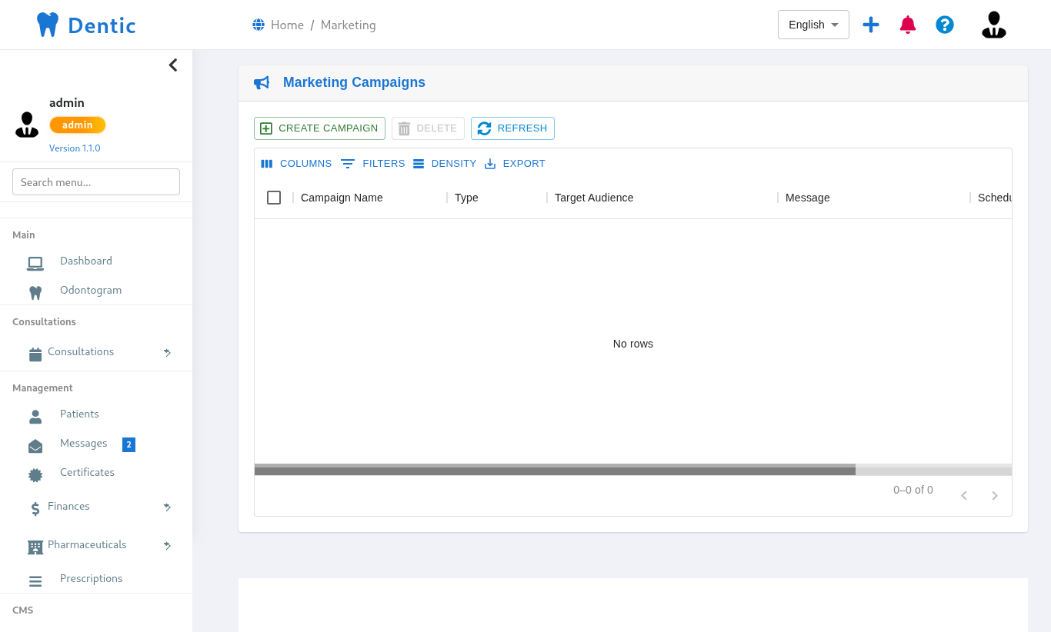Open the English language dropdown
The height and width of the screenshot is (632, 1051).
coord(813,25)
